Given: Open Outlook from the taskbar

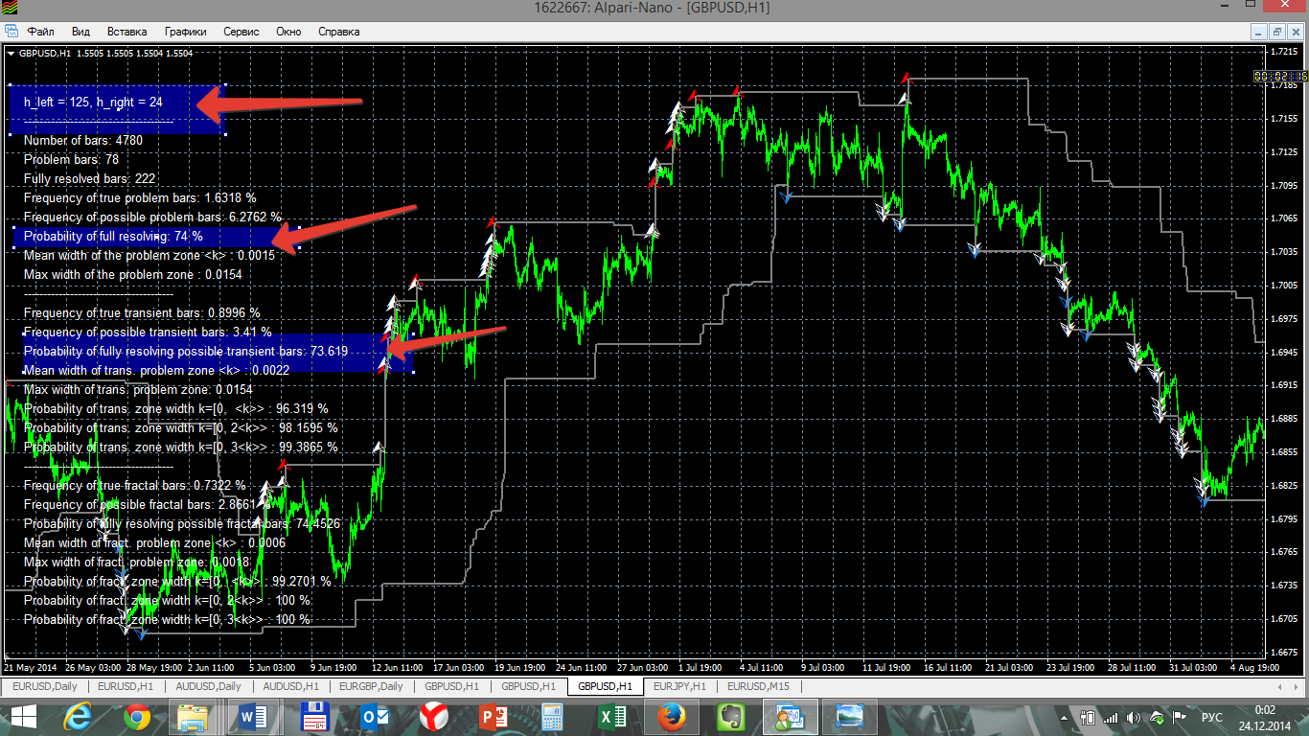Looking at the screenshot, I should (x=373, y=716).
